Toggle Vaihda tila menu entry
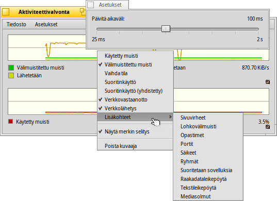The height and width of the screenshot is (201, 277). [135, 73]
